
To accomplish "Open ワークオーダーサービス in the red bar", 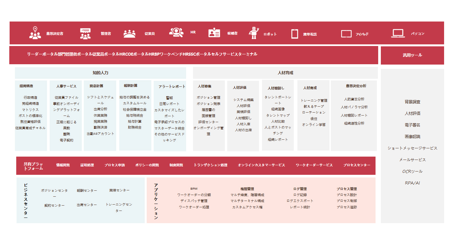I will [314, 165].
